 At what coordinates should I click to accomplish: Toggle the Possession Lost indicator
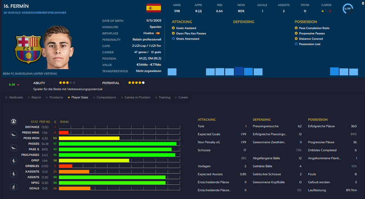tap(296, 44)
